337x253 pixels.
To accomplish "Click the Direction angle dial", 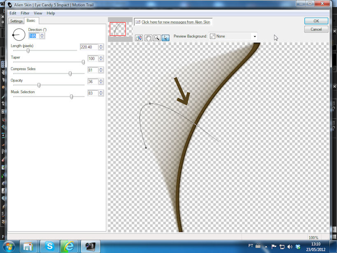I will 19,35.
